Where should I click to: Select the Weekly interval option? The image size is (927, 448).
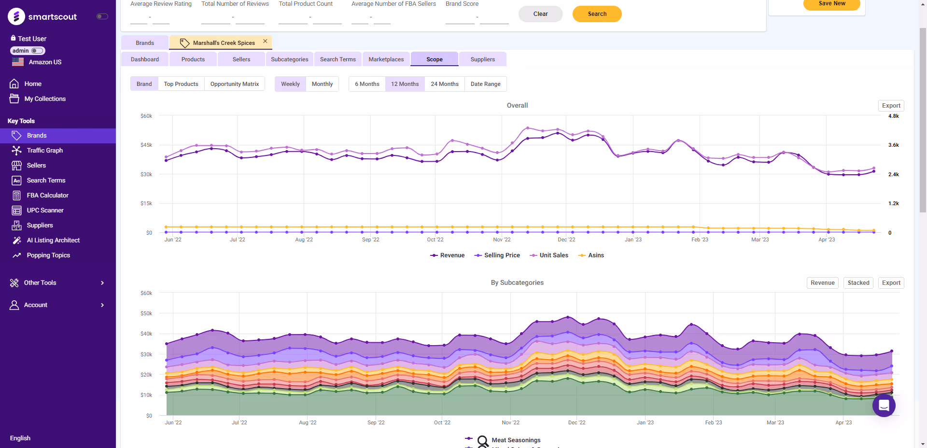click(x=290, y=84)
